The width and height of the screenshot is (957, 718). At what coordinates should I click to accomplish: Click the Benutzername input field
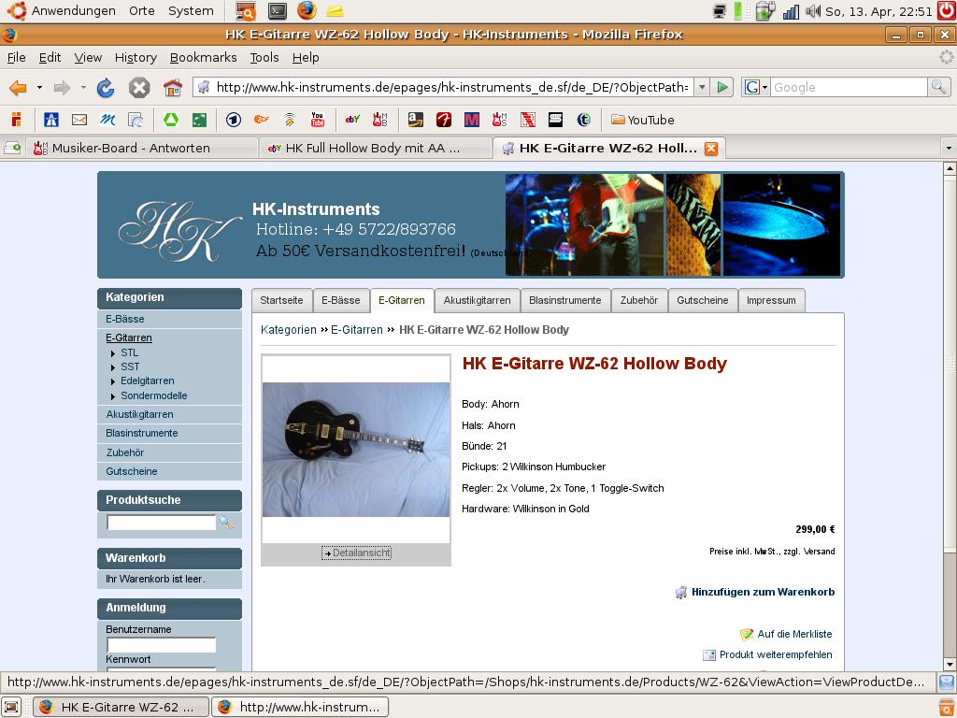pyautogui.click(x=161, y=645)
